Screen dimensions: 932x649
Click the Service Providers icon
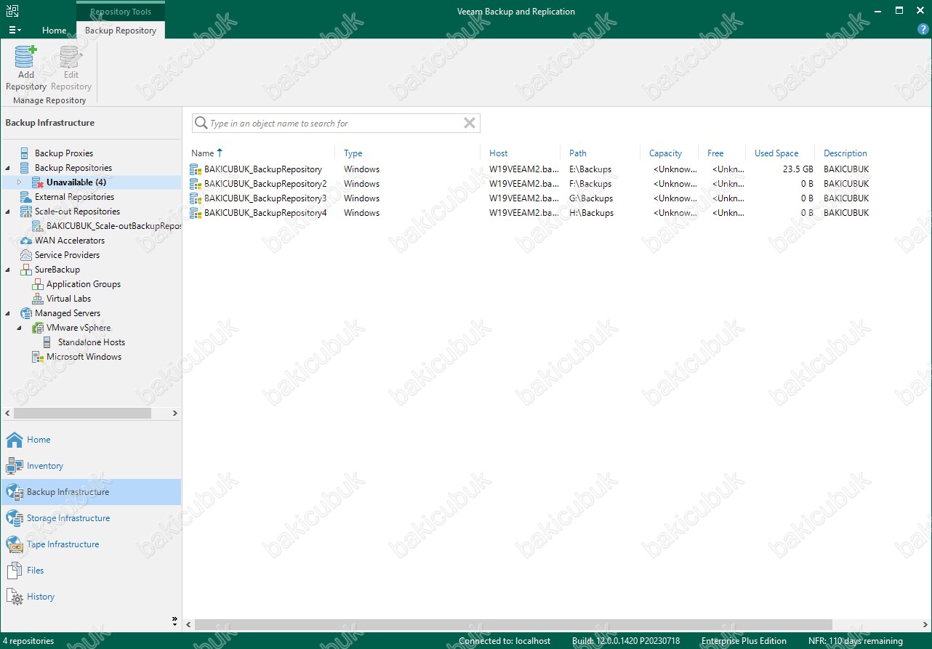(25, 255)
